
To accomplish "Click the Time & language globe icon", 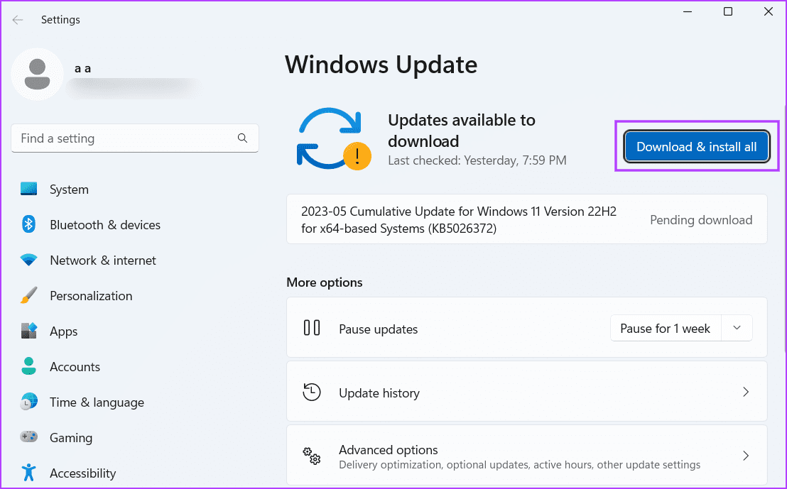I will pyautogui.click(x=28, y=402).
